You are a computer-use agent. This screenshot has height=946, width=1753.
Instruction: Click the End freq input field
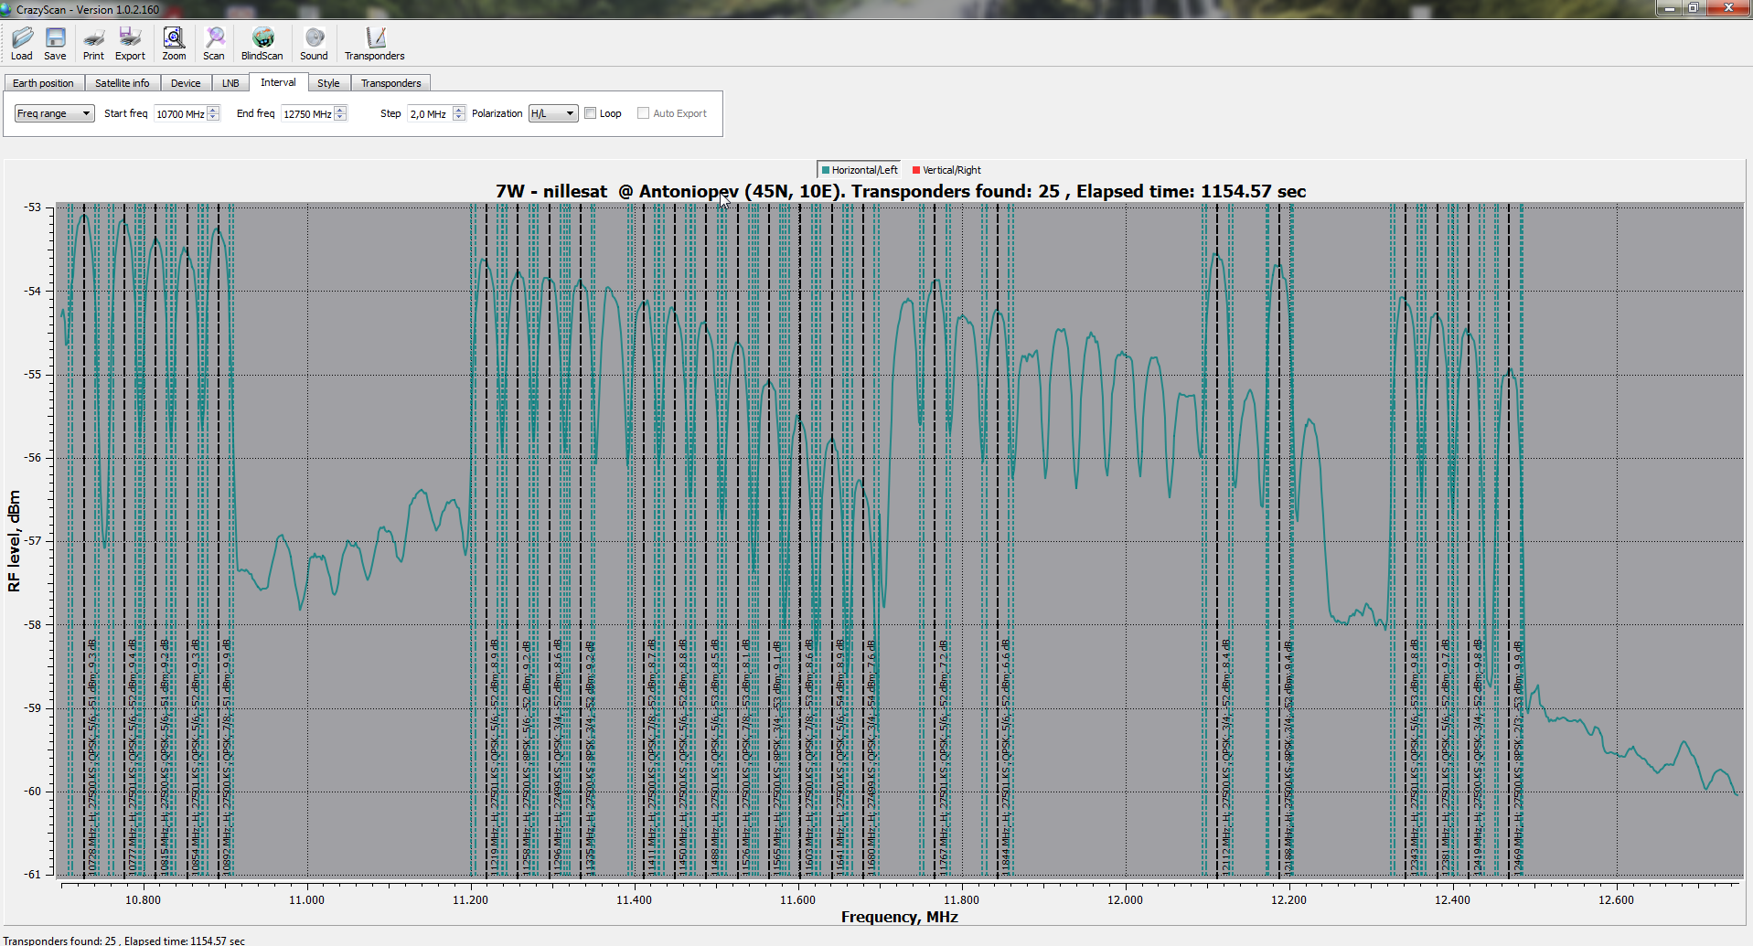(x=307, y=113)
